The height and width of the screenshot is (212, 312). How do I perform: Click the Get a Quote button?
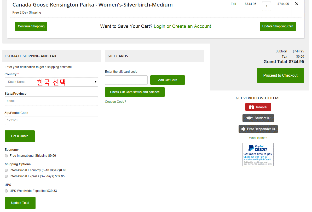[20, 136]
